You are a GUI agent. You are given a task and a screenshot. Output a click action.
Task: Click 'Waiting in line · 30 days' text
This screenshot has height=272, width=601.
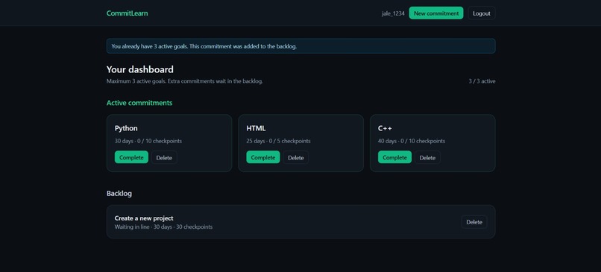tap(142, 227)
